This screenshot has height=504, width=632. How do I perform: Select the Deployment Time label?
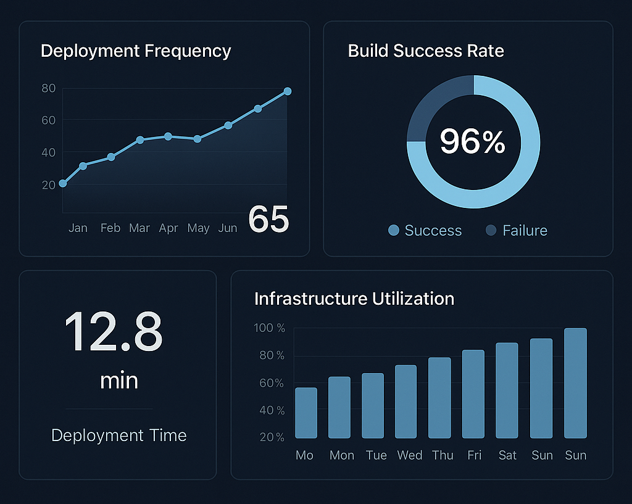tap(118, 436)
